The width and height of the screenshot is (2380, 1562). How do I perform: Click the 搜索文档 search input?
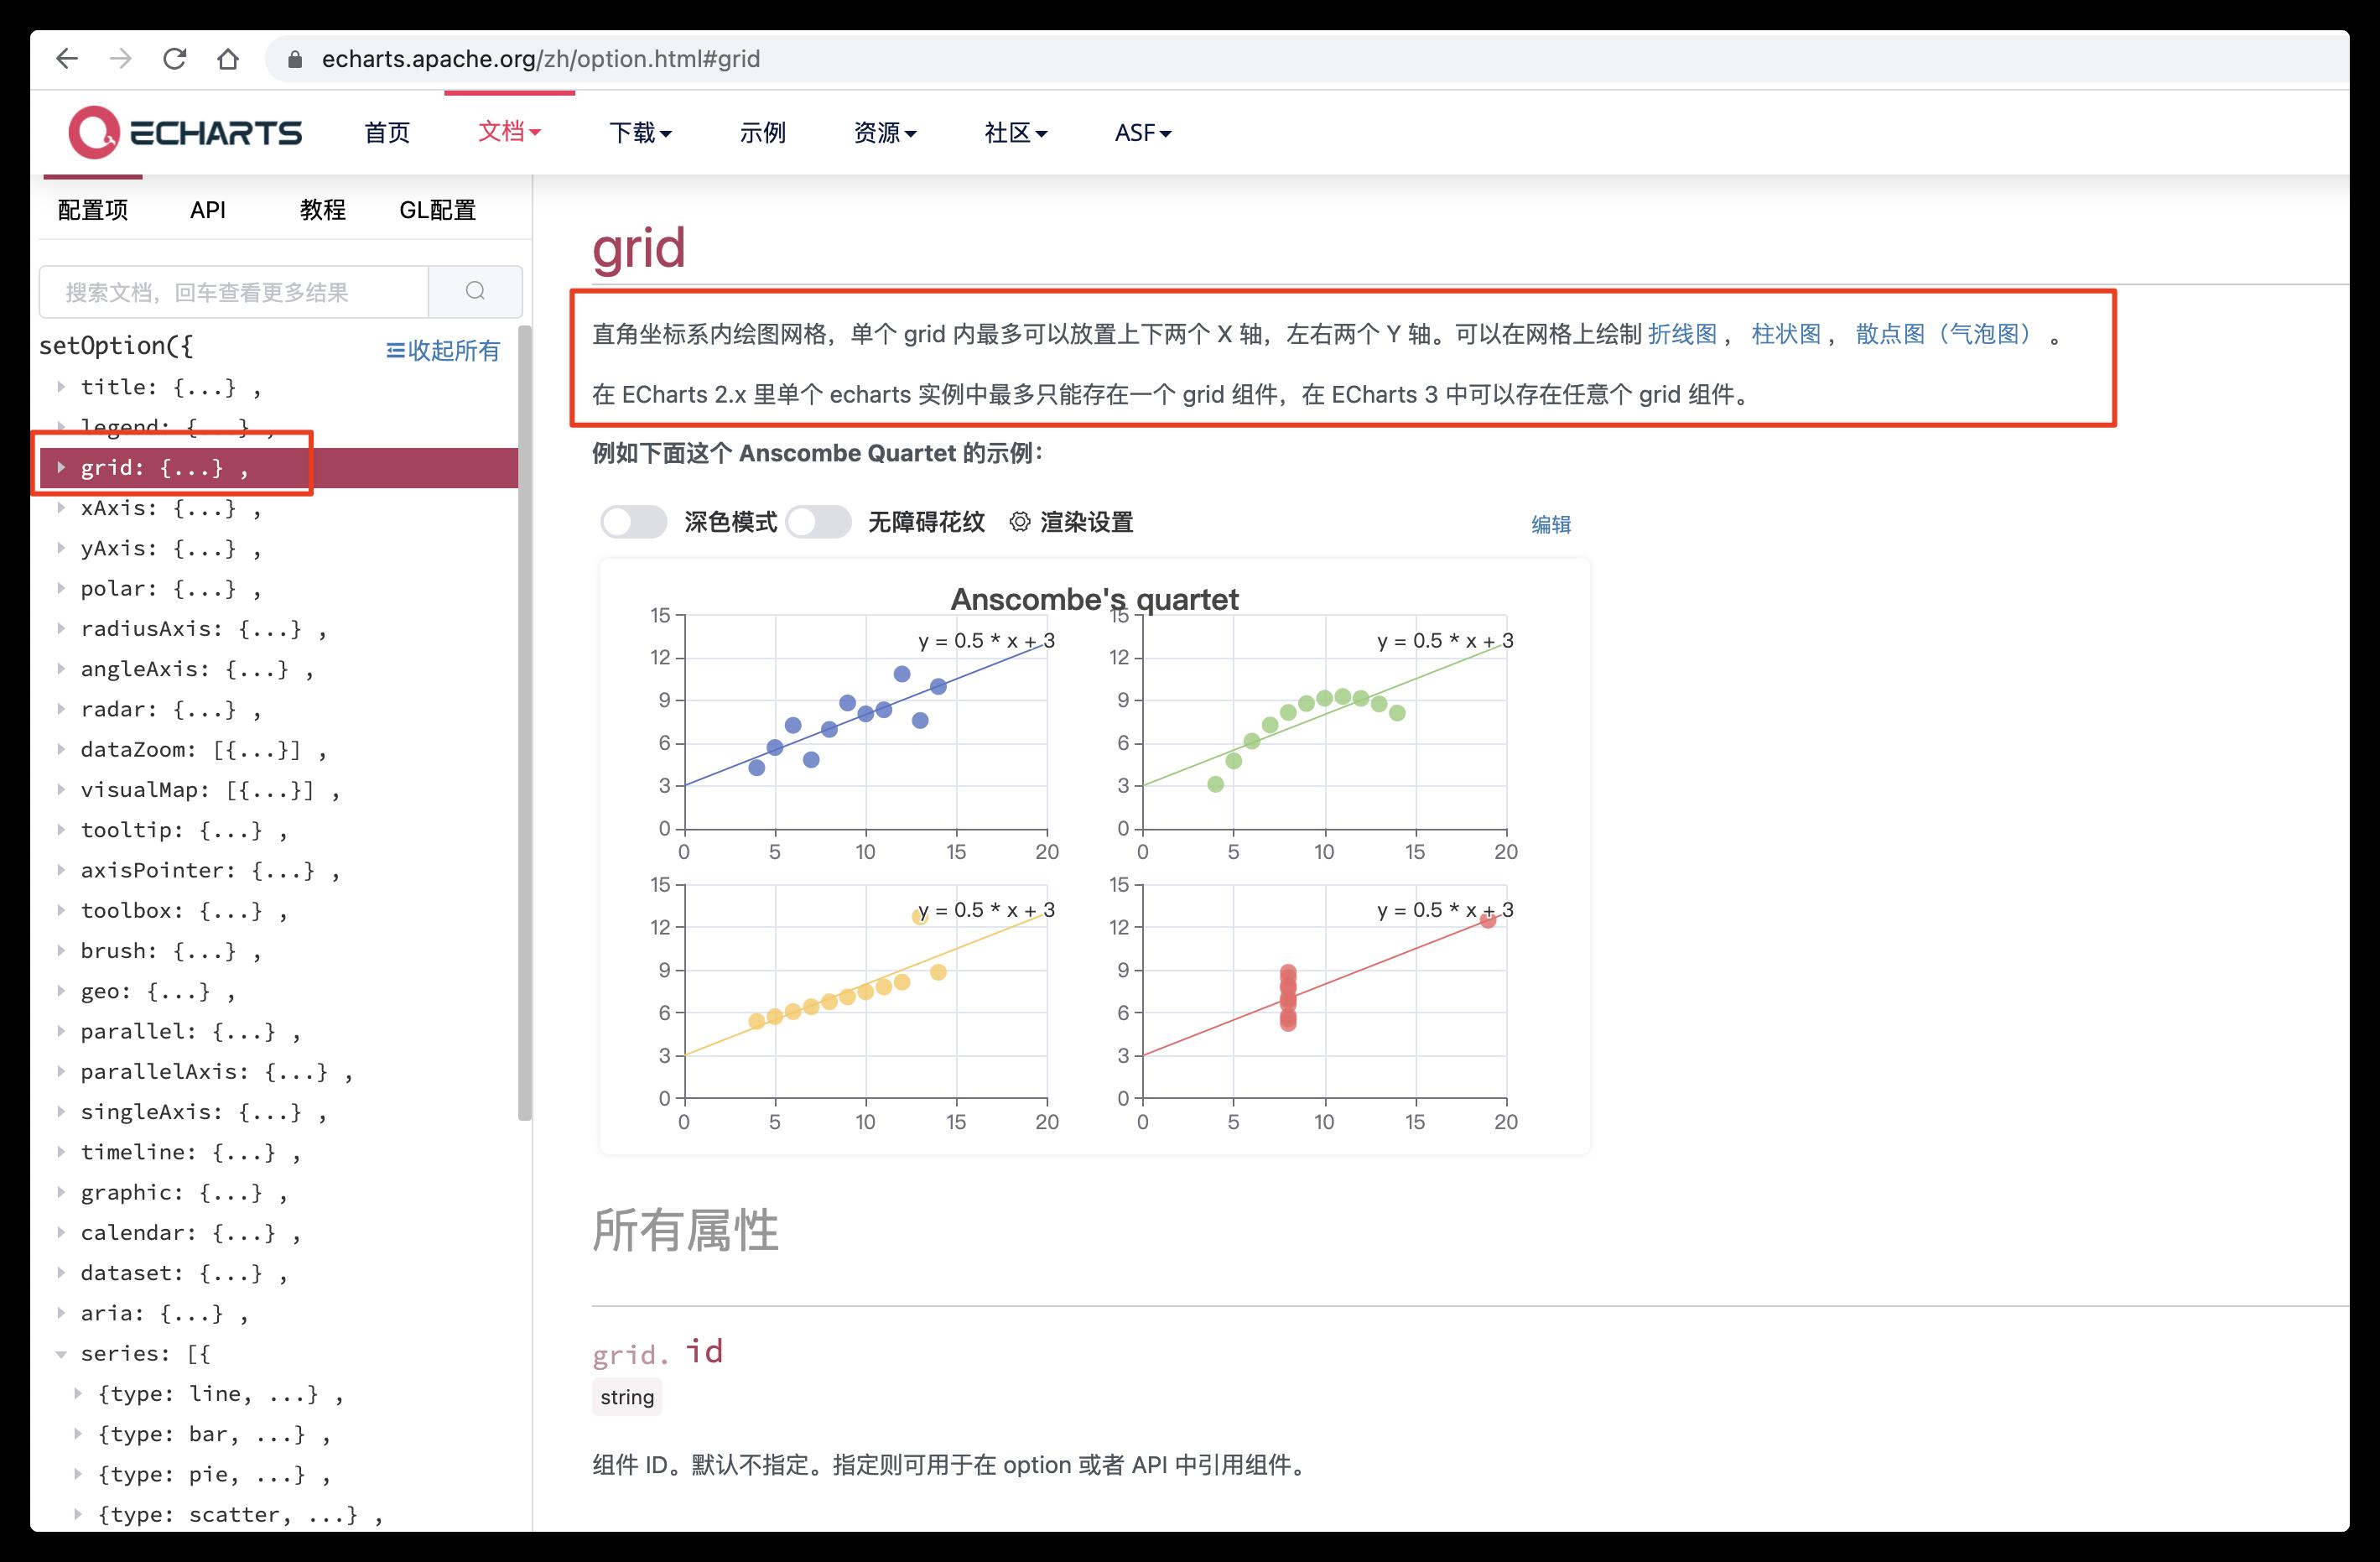pyautogui.click(x=234, y=292)
